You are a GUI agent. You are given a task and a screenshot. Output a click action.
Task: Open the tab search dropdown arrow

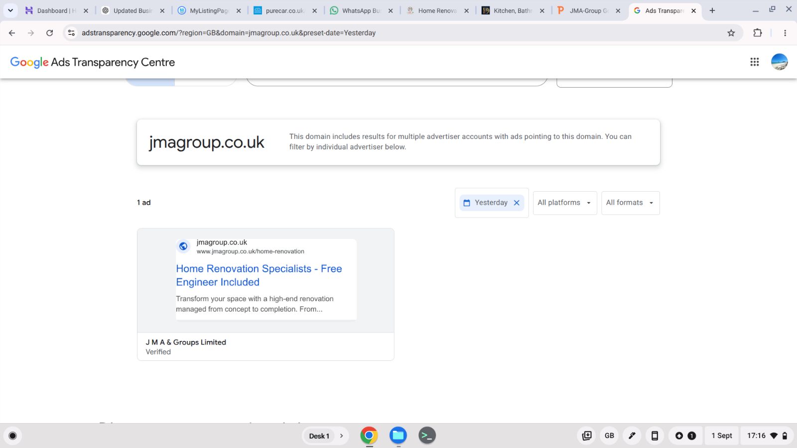pos(10,10)
